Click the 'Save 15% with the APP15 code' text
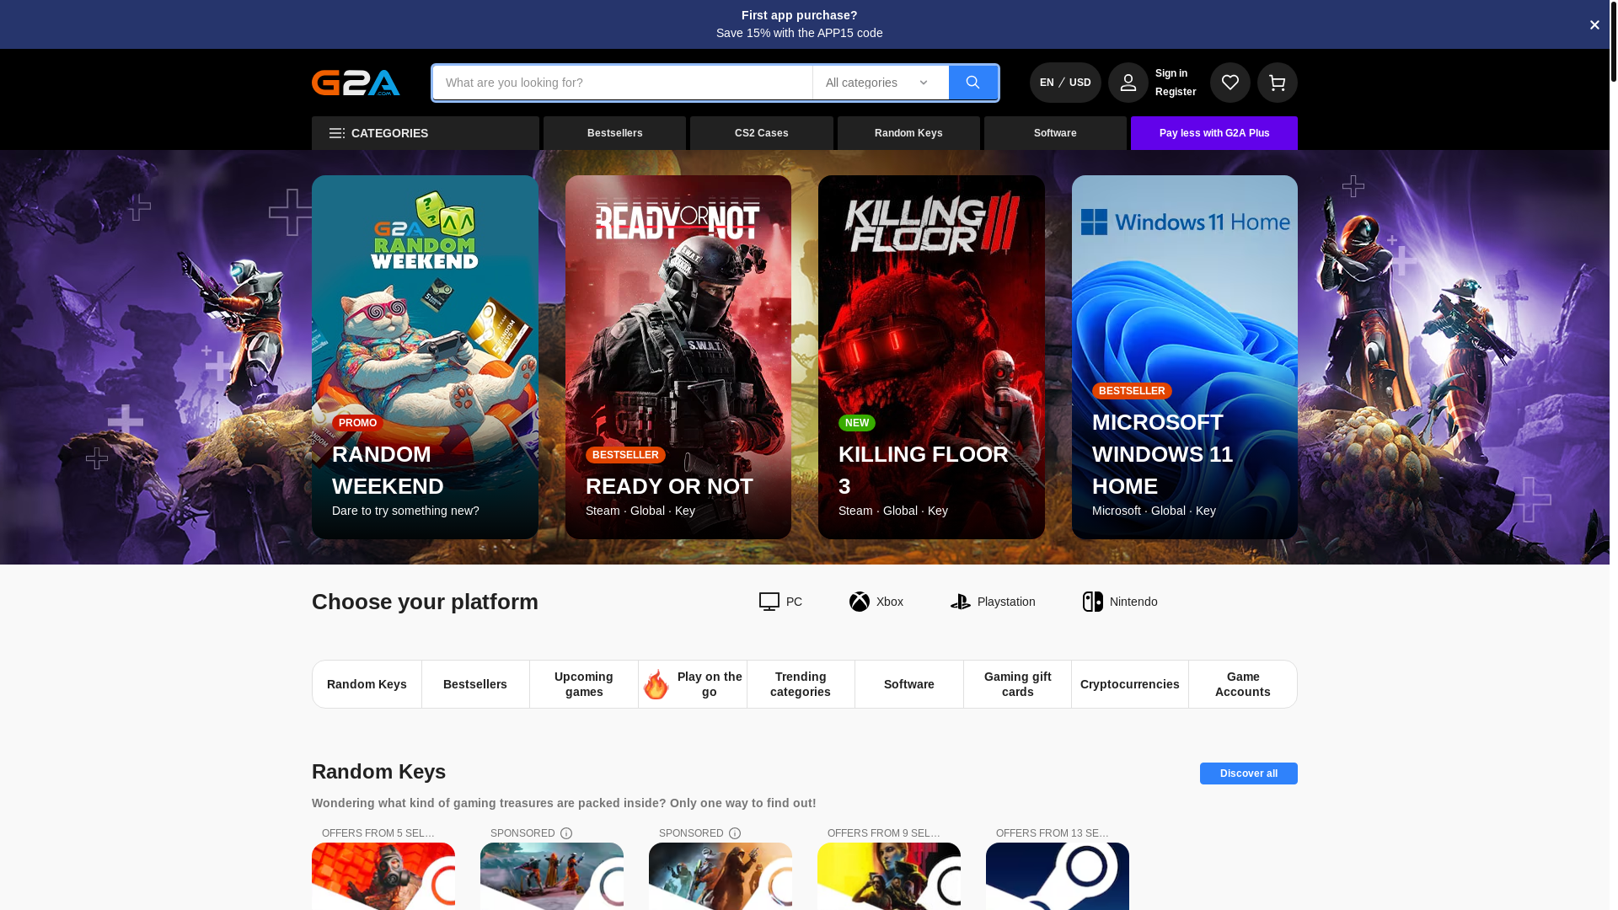The width and height of the screenshot is (1618, 910). click(x=800, y=33)
